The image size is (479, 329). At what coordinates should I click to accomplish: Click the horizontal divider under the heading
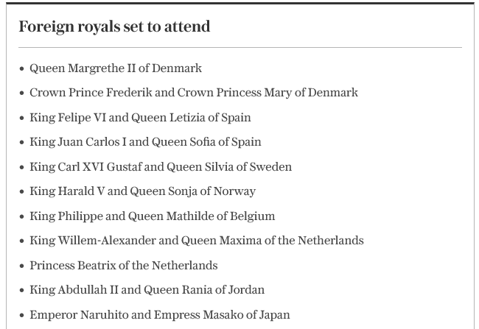(240, 48)
